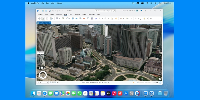Open the Map ribbon tab
The image size is (200, 100).
click(x=46, y=14)
